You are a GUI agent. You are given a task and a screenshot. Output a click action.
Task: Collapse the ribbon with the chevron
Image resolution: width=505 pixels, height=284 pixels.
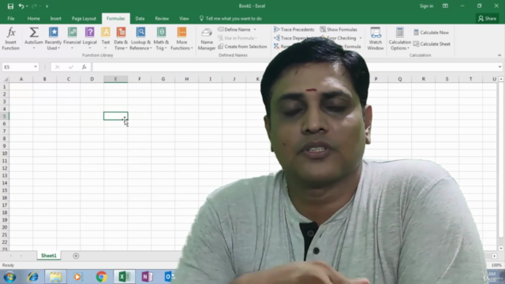[x=499, y=55]
